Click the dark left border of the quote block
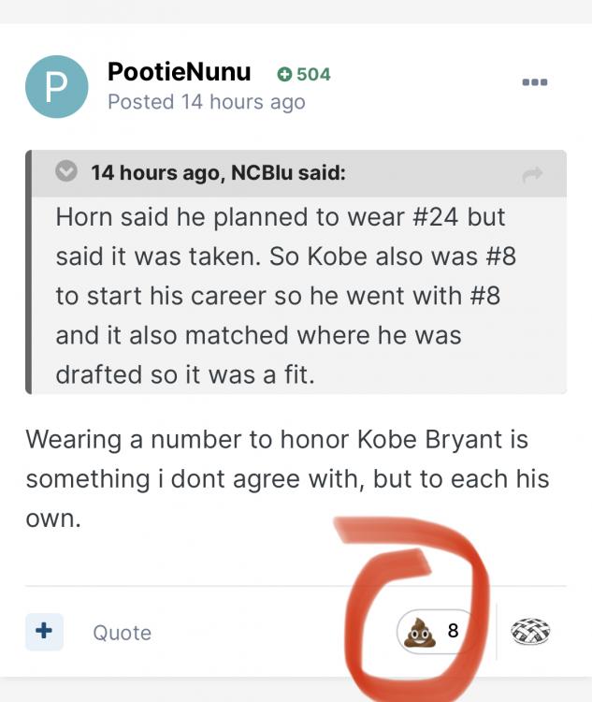This screenshot has width=592, height=702. [x=33, y=271]
